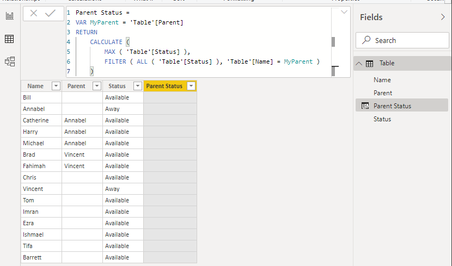Collapse the Table node in Fields
This screenshot has height=266, width=452.
pos(358,63)
